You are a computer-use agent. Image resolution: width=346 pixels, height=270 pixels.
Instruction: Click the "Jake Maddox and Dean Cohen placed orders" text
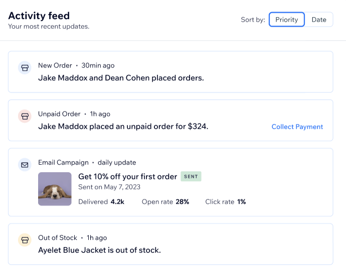click(x=121, y=78)
